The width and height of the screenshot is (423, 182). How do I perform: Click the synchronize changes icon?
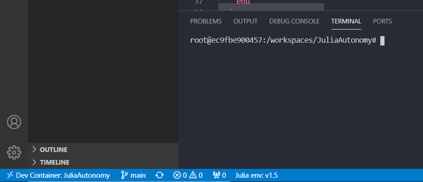click(160, 175)
